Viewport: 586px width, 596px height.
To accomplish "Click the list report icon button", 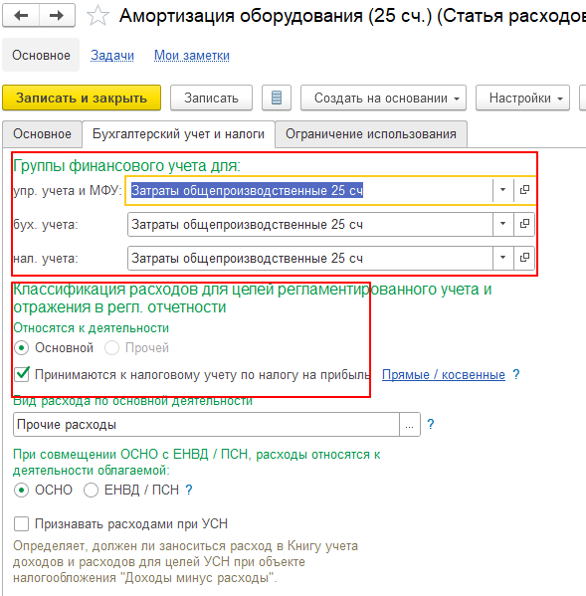I will (277, 99).
